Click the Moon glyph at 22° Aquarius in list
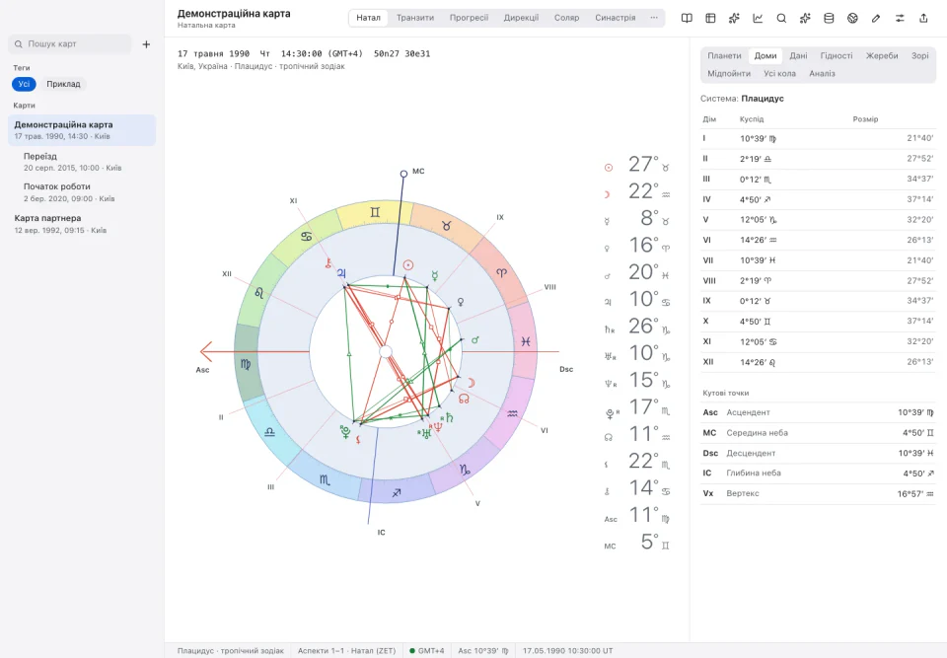947x658 pixels. pyautogui.click(x=608, y=194)
